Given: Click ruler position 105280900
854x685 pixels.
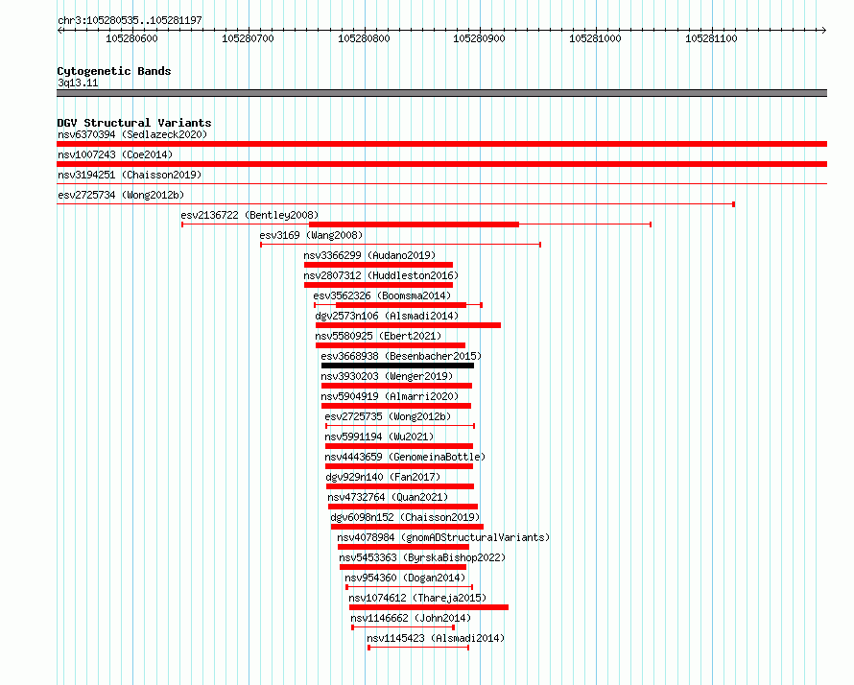Looking at the screenshot, I should (479, 38).
